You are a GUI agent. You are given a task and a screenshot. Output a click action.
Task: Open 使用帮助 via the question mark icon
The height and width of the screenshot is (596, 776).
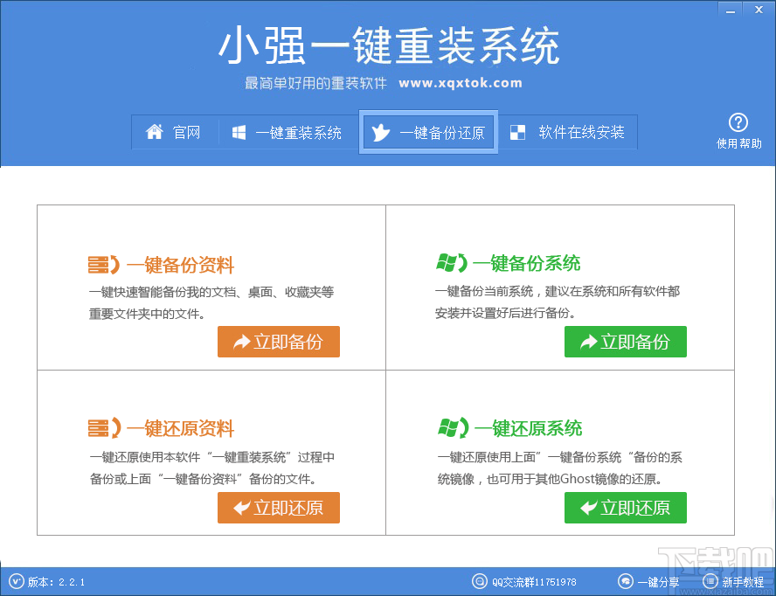[x=738, y=123]
